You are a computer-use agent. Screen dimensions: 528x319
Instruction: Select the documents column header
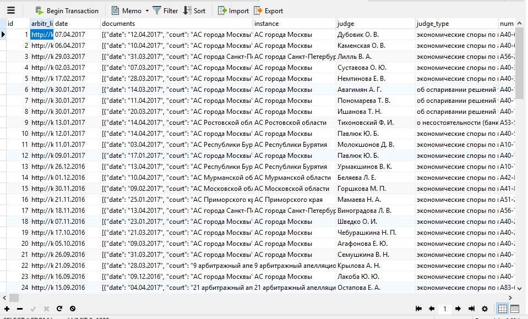pyautogui.click(x=176, y=24)
